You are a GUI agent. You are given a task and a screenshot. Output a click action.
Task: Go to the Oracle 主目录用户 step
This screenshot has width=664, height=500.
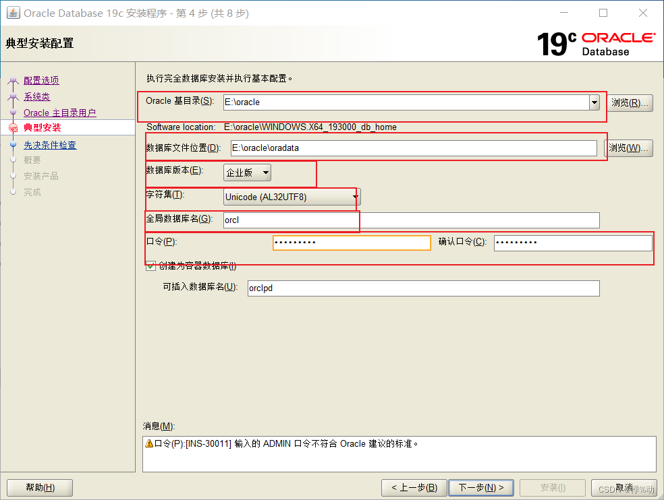coord(59,113)
